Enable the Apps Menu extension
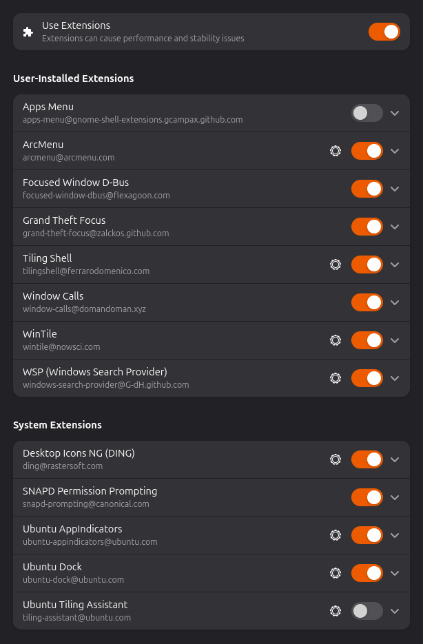 click(x=367, y=113)
